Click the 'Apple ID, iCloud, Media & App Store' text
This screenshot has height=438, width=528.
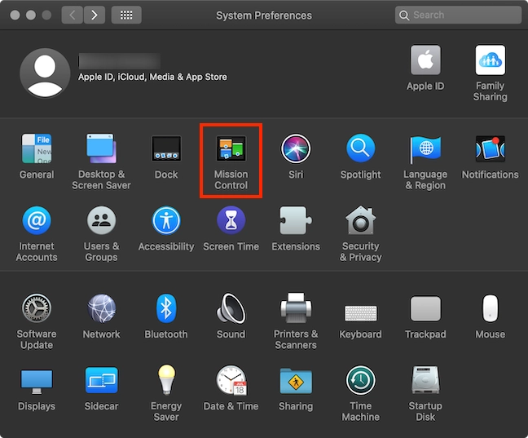[152, 77]
